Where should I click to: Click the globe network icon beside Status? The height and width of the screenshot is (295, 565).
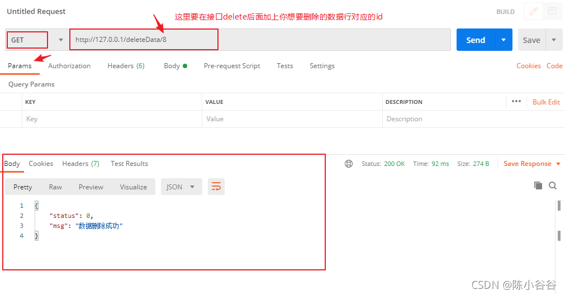[349, 164]
